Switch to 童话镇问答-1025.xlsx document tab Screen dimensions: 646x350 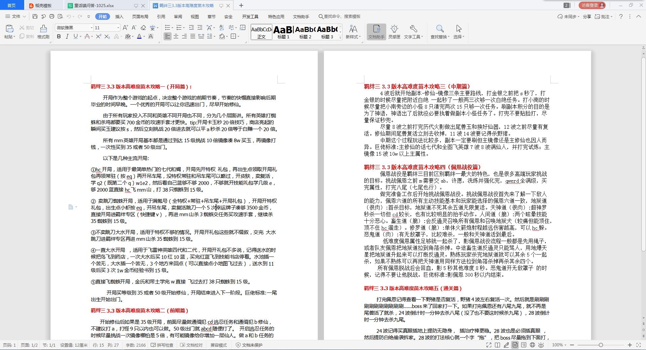point(94,6)
